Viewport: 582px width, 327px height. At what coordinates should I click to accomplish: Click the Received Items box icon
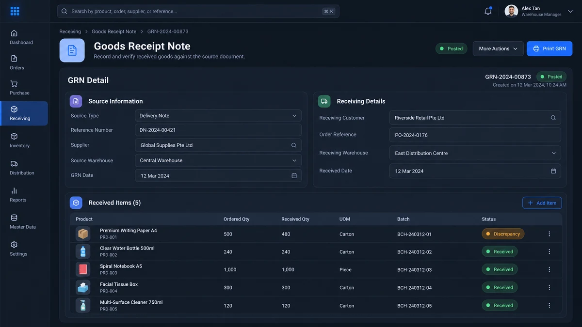click(76, 202)
